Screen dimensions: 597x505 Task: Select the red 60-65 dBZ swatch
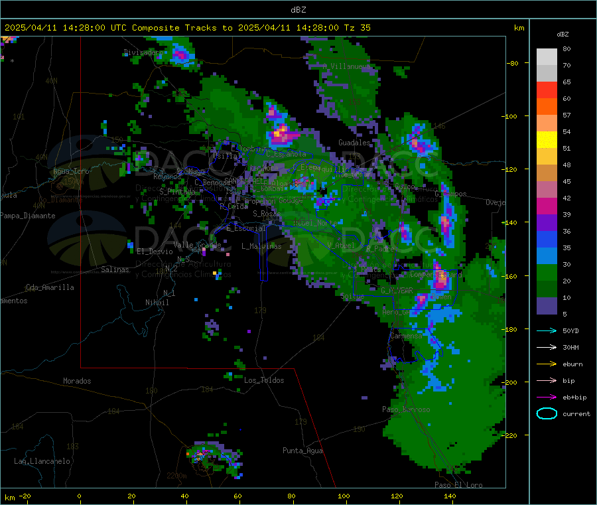[547, 90]
